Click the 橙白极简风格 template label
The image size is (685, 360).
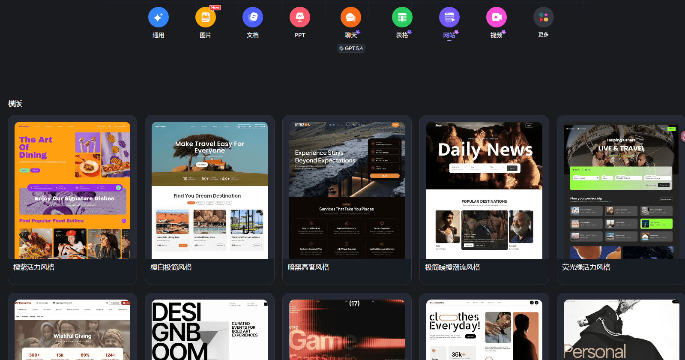click(171, 267)
